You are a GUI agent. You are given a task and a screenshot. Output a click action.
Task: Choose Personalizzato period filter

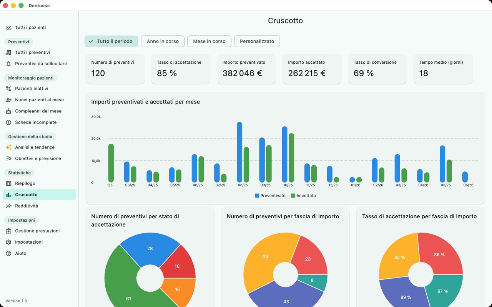257,41
